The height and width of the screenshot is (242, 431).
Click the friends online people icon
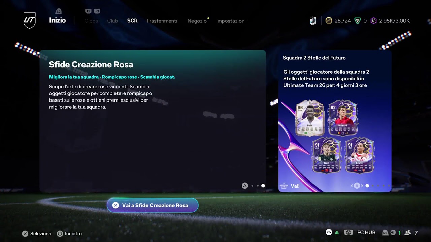tap(408, 233)
